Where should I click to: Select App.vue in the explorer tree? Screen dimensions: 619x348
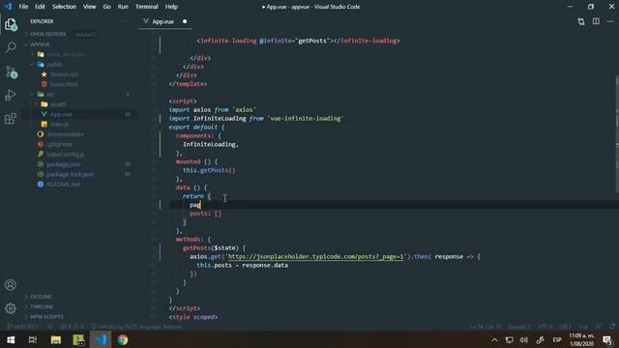pyautogui.click(x=61, y=114)
